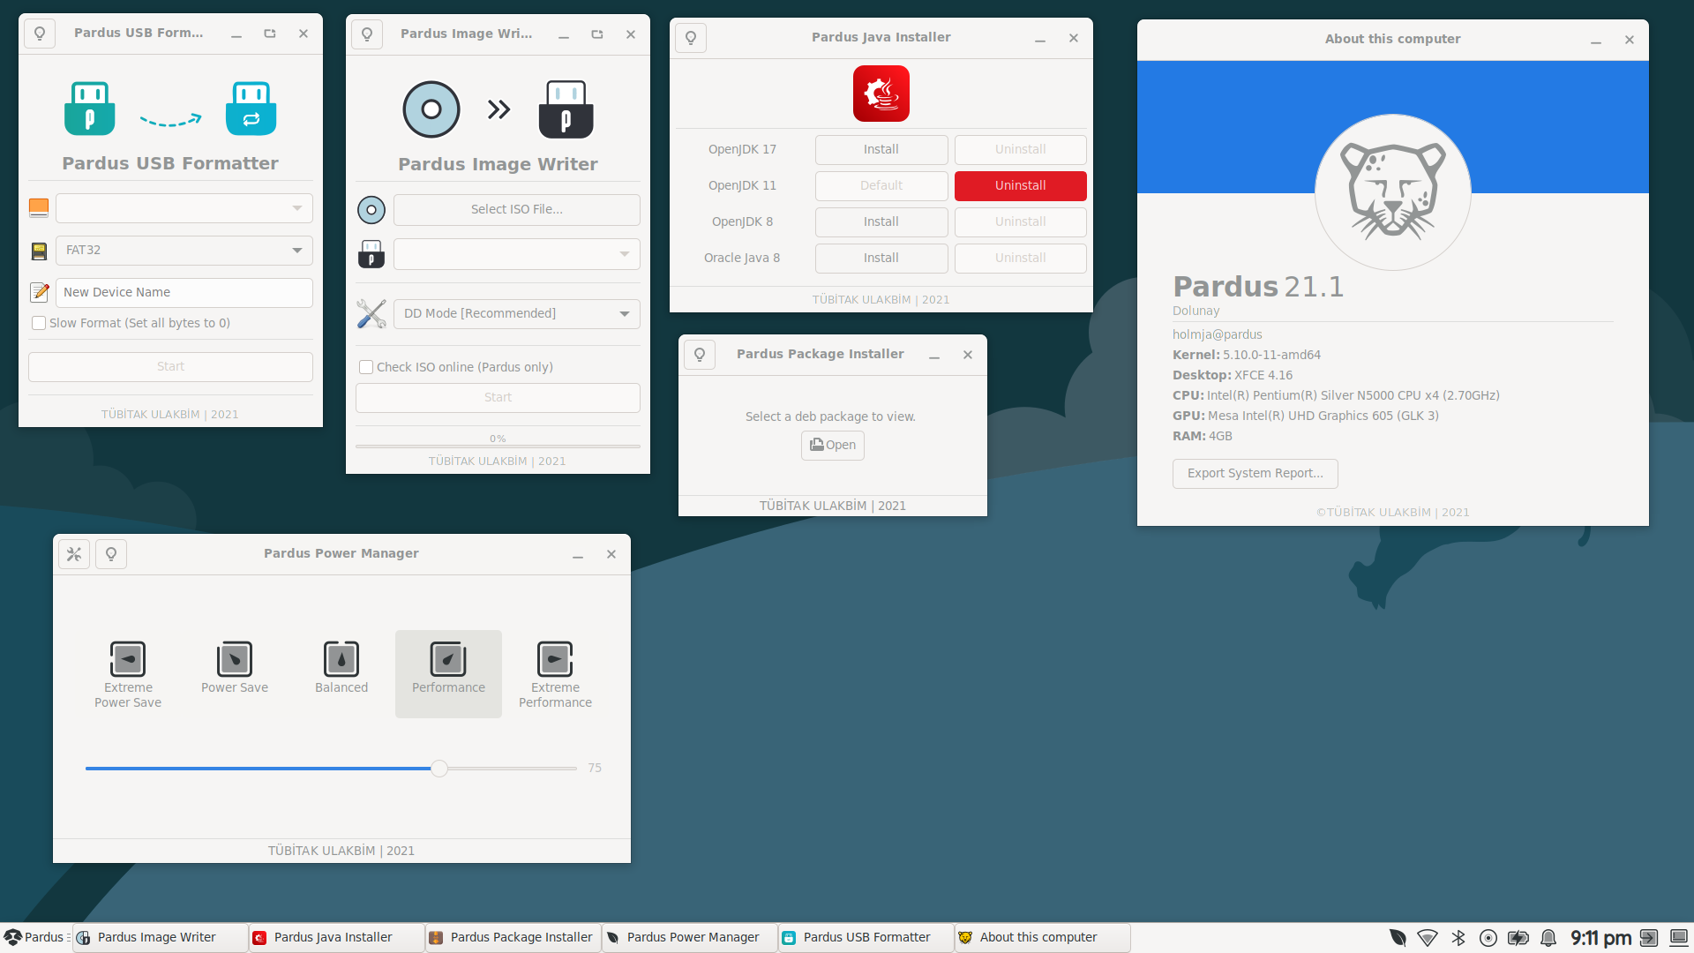Expand FAT32 filesystem dropdown
This screenshot has width=1694, height=953.
(184, 251)
